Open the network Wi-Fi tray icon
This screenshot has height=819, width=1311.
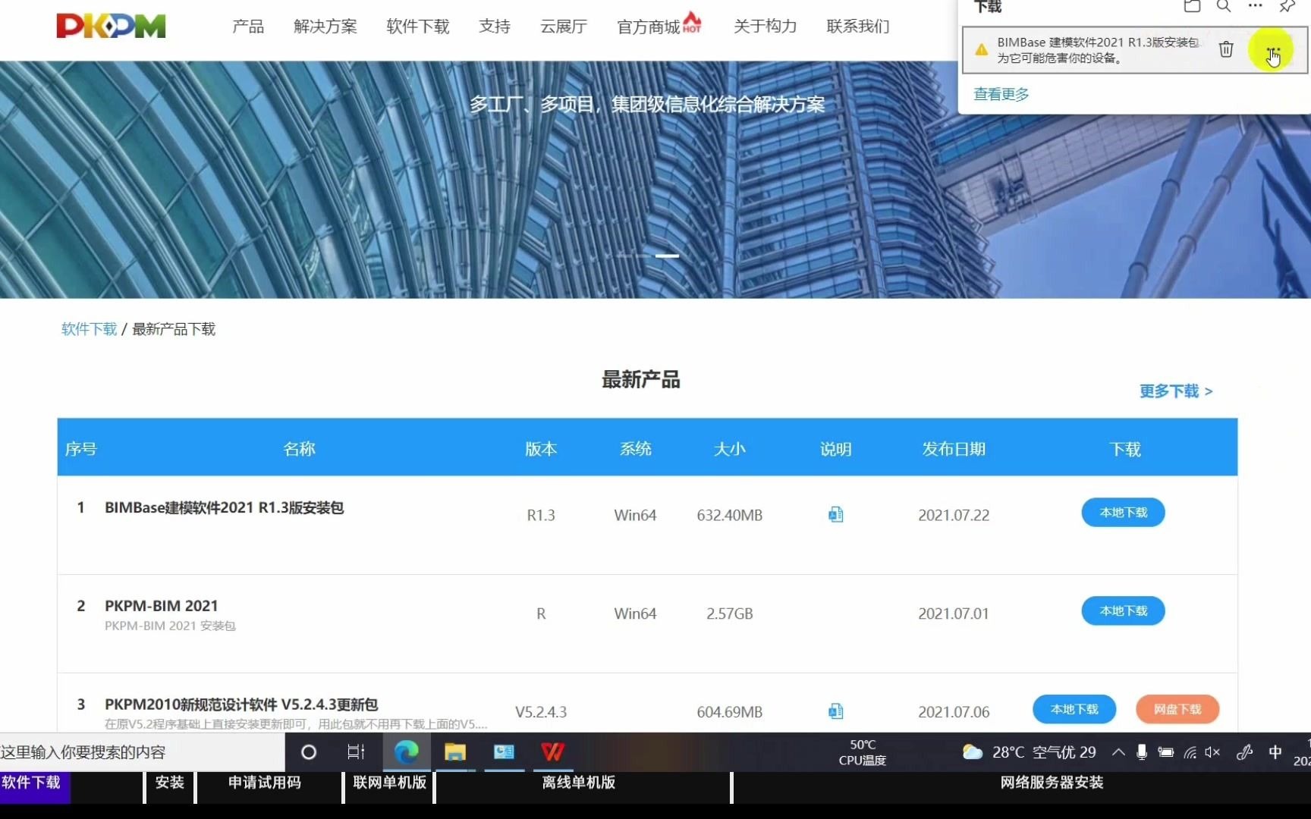pos(1190,752)
